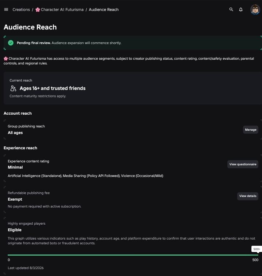Click the pink flower icon in breadcrumb
The image size is (262, 276).
(x=38, y=10)
